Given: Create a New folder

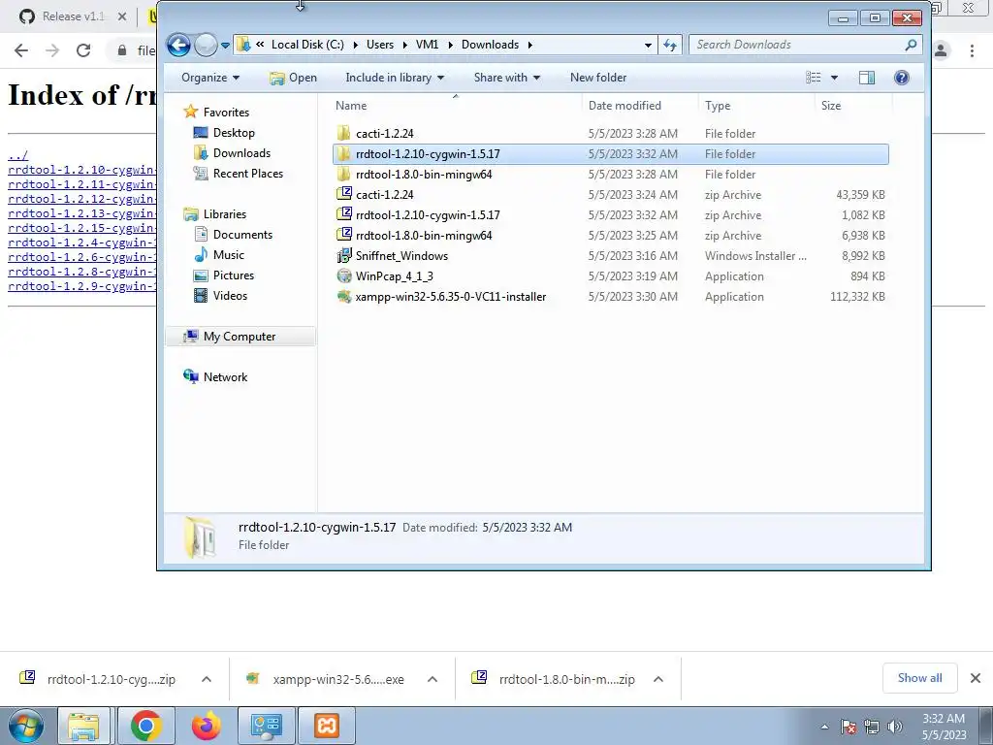Looking at the screenshot, I should click(x=598, y=78).
